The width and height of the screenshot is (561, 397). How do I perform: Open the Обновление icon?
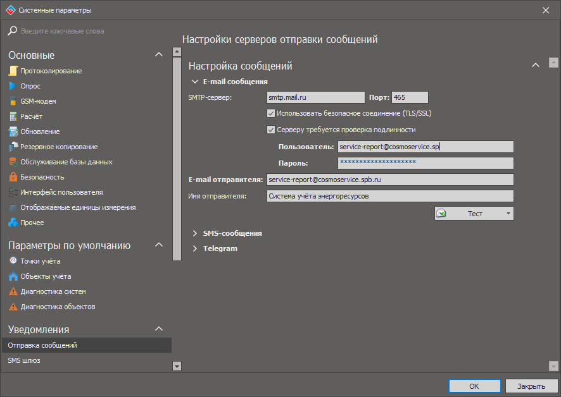(x=13, y=131)
